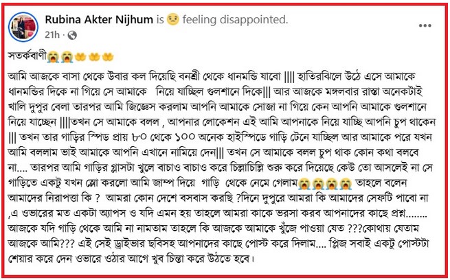This screenshot has width=450, height=280.
Task: Click the disappointed face emoji beside the name
Action: tap(172, 19)
